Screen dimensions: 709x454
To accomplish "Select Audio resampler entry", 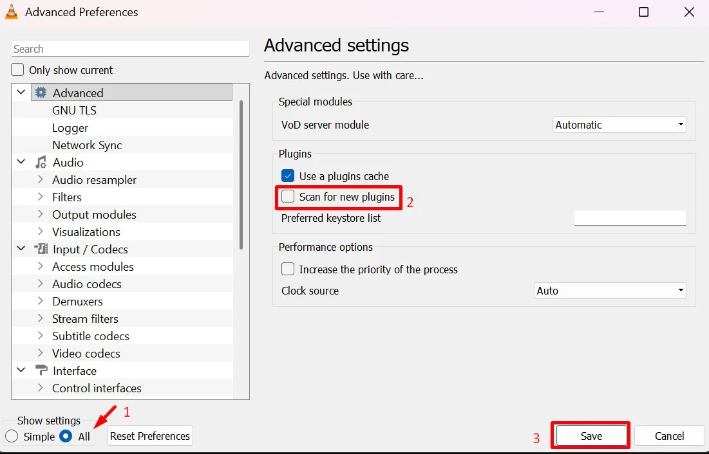I will [x=94, y=180].
